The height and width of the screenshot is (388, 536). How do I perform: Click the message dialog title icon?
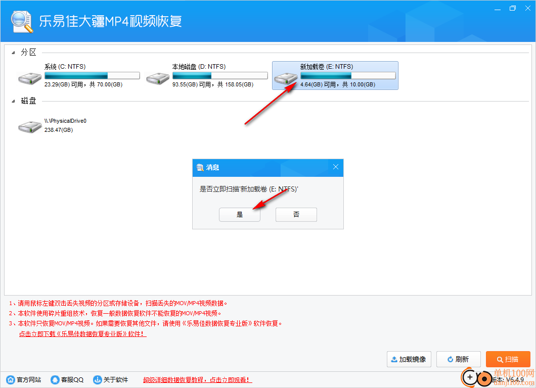[200, 167]
